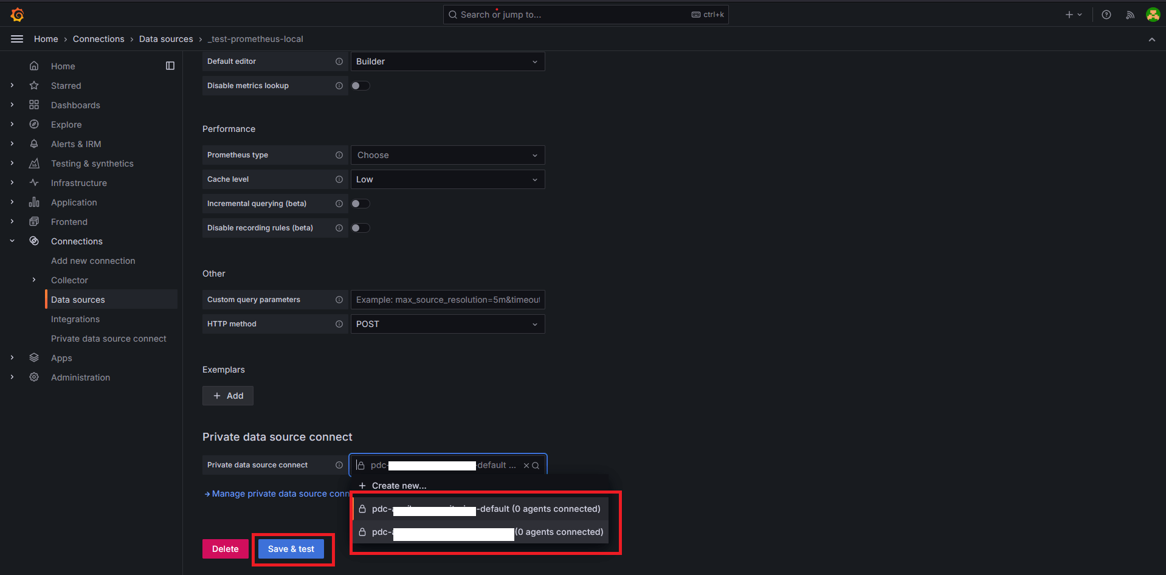Screen dimensions: 1166x575
Task: Go to Connections breadcrumb
Action: click(x=98, y=39)
